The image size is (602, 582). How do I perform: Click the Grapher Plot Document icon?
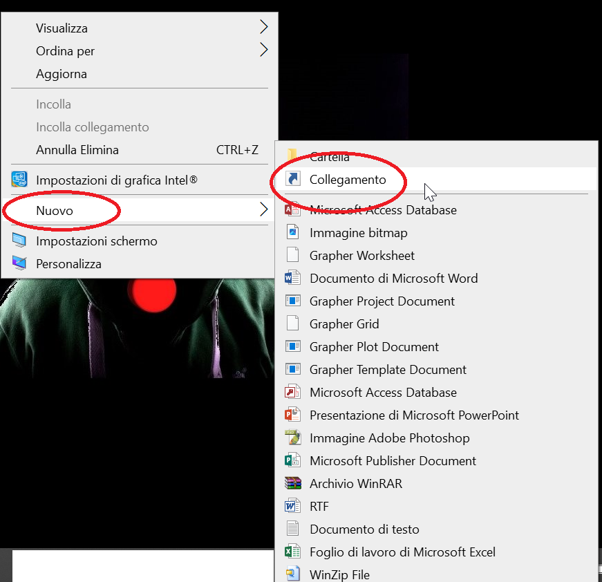[x=293, y=346]
